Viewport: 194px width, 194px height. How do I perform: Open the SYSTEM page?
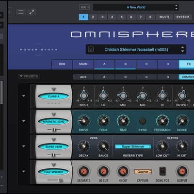[x=183, y=17]
